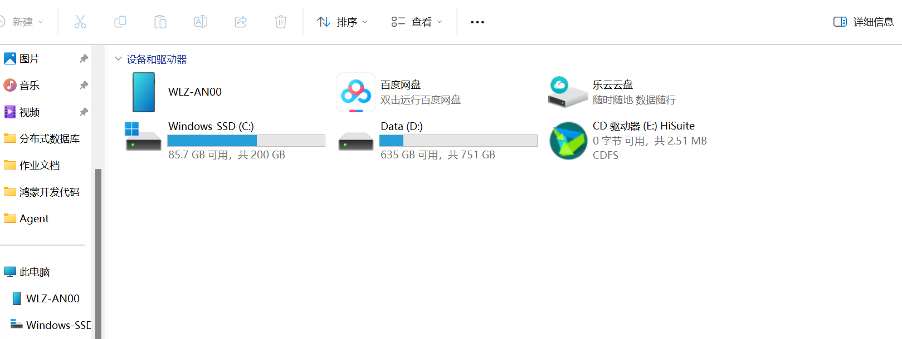Image resolution: width=902 pixels, height=339 pixels.
Task: Click the Copy icon in toolbar
Action: coord(120,22)
